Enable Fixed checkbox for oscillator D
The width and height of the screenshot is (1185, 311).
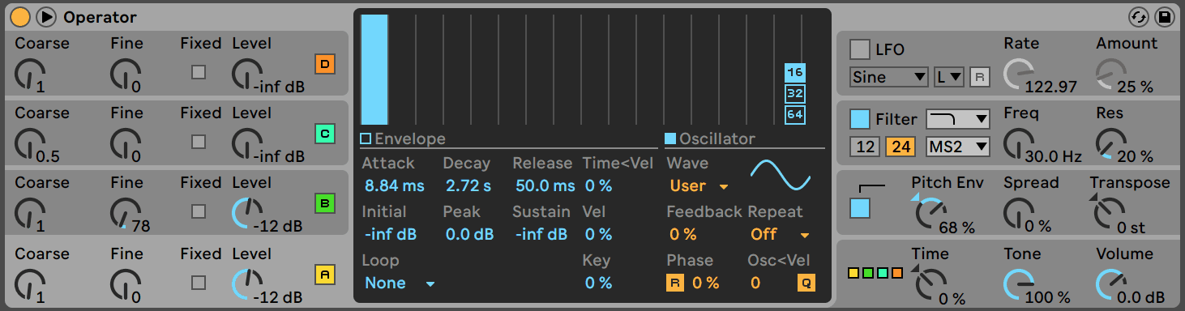click(x=198, y=72)
